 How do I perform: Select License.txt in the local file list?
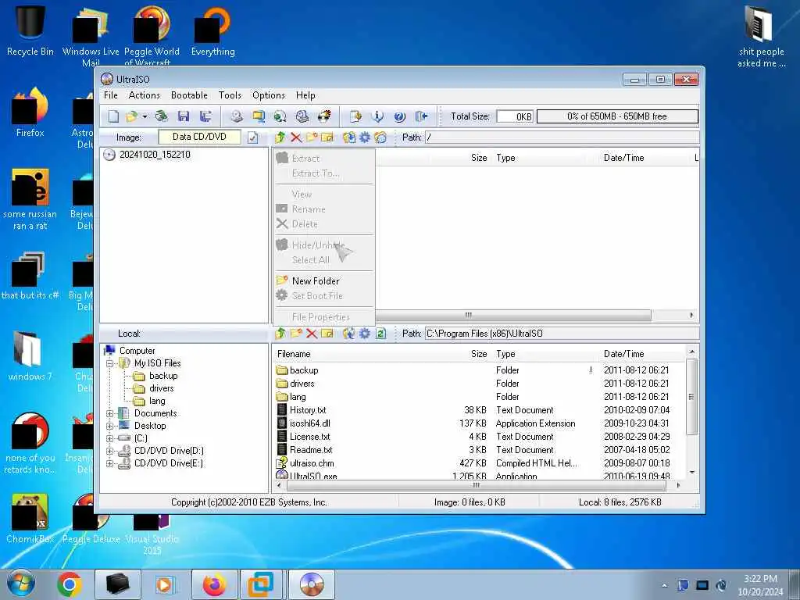click(309, 437)
